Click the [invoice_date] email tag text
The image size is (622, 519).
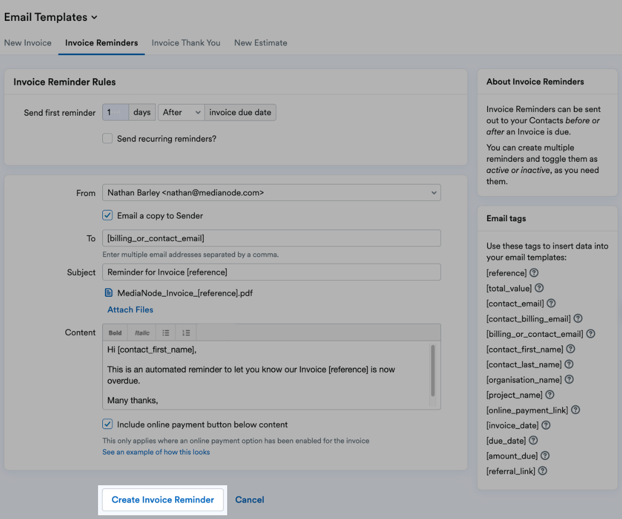click(513, 425)
